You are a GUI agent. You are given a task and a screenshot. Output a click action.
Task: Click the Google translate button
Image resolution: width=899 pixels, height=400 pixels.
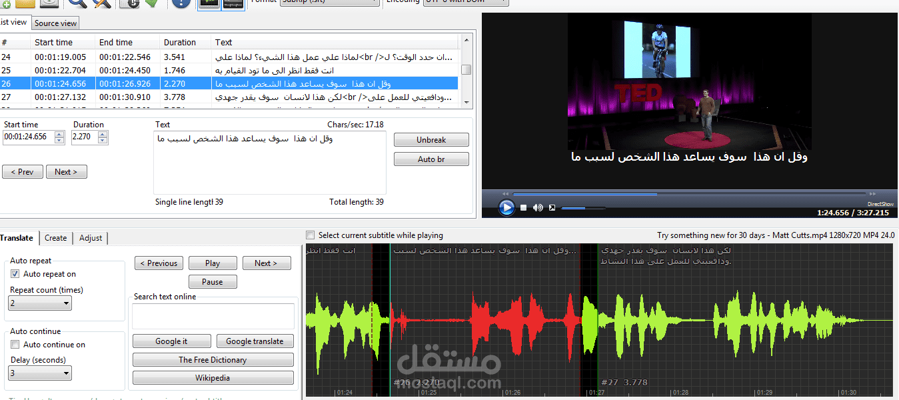click(x=255, y=341)
